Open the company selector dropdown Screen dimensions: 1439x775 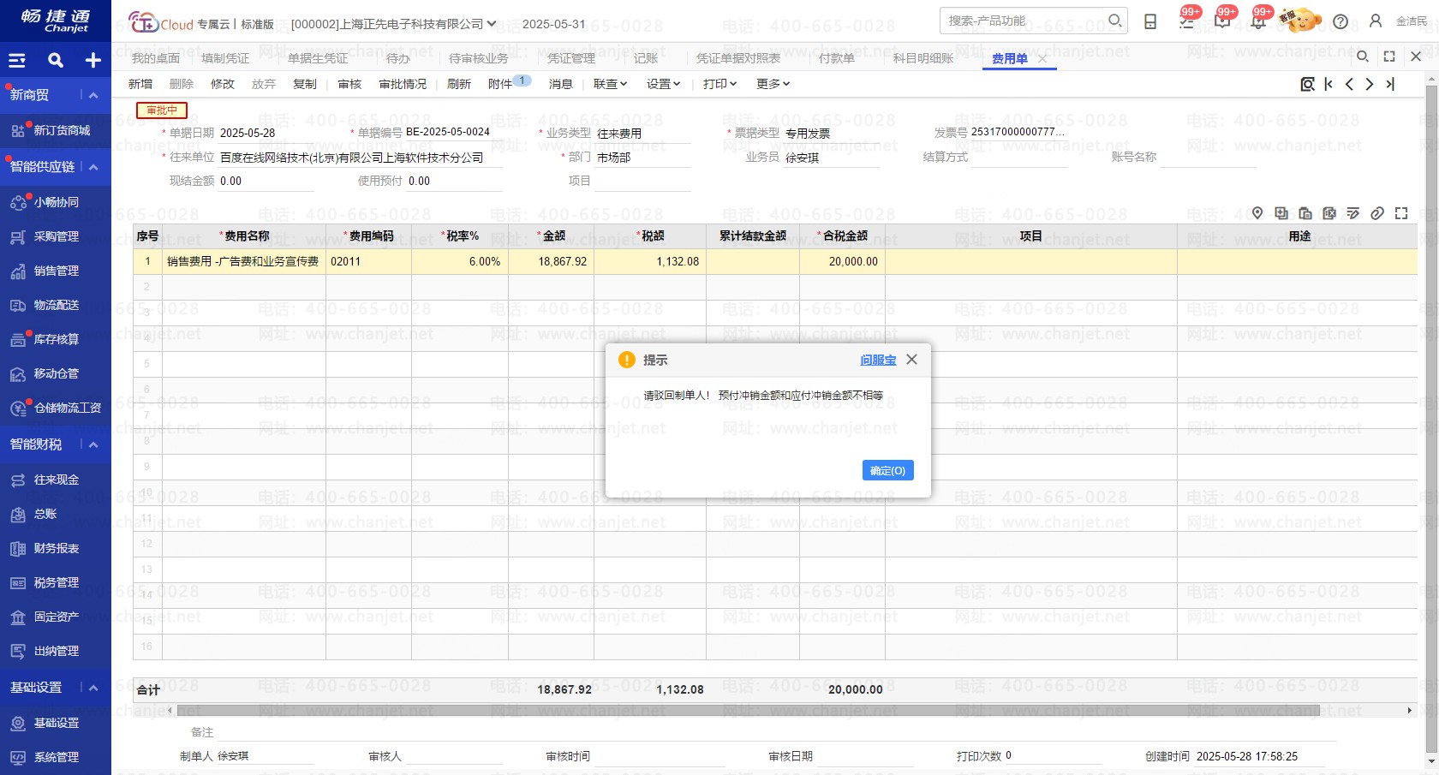click(x=492, y=24)
